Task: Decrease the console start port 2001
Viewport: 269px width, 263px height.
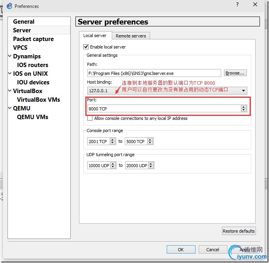Action: click(113, 143)
